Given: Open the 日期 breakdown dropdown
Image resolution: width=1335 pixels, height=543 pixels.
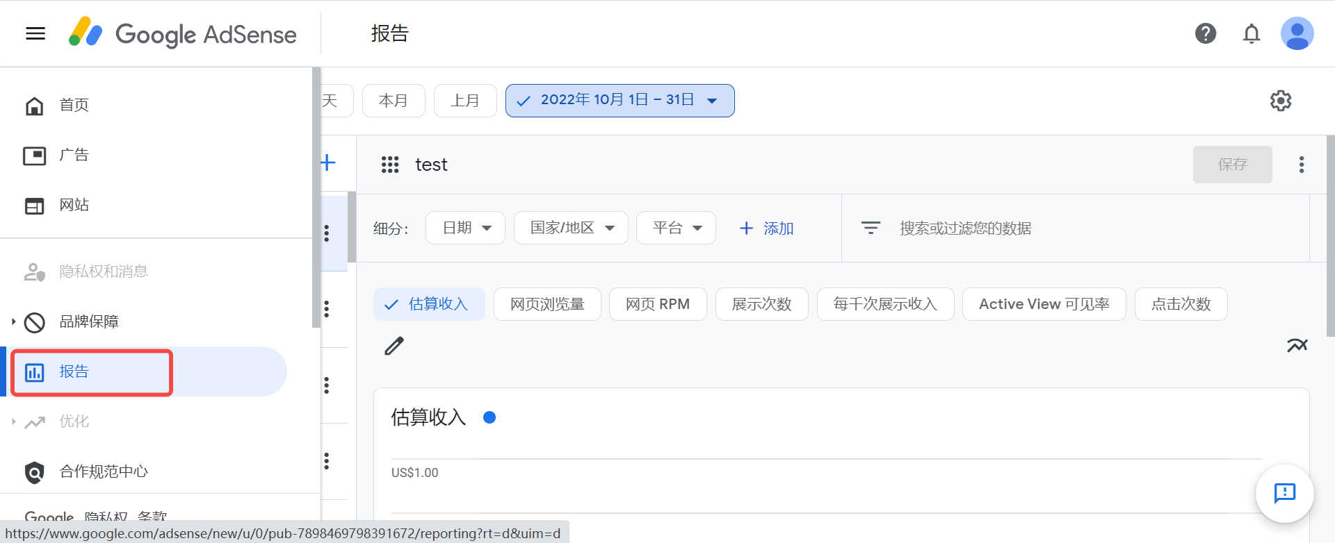Looking at the screenshot, I should (x=466, y=228).
